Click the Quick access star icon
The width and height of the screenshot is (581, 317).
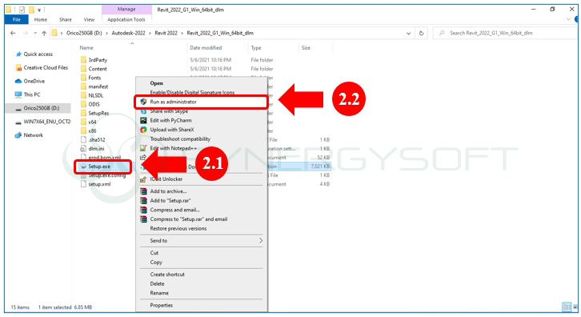(18, 54)
